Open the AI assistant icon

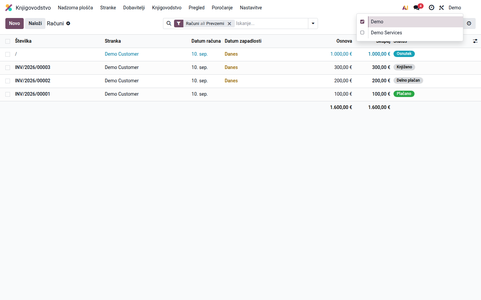405,8
